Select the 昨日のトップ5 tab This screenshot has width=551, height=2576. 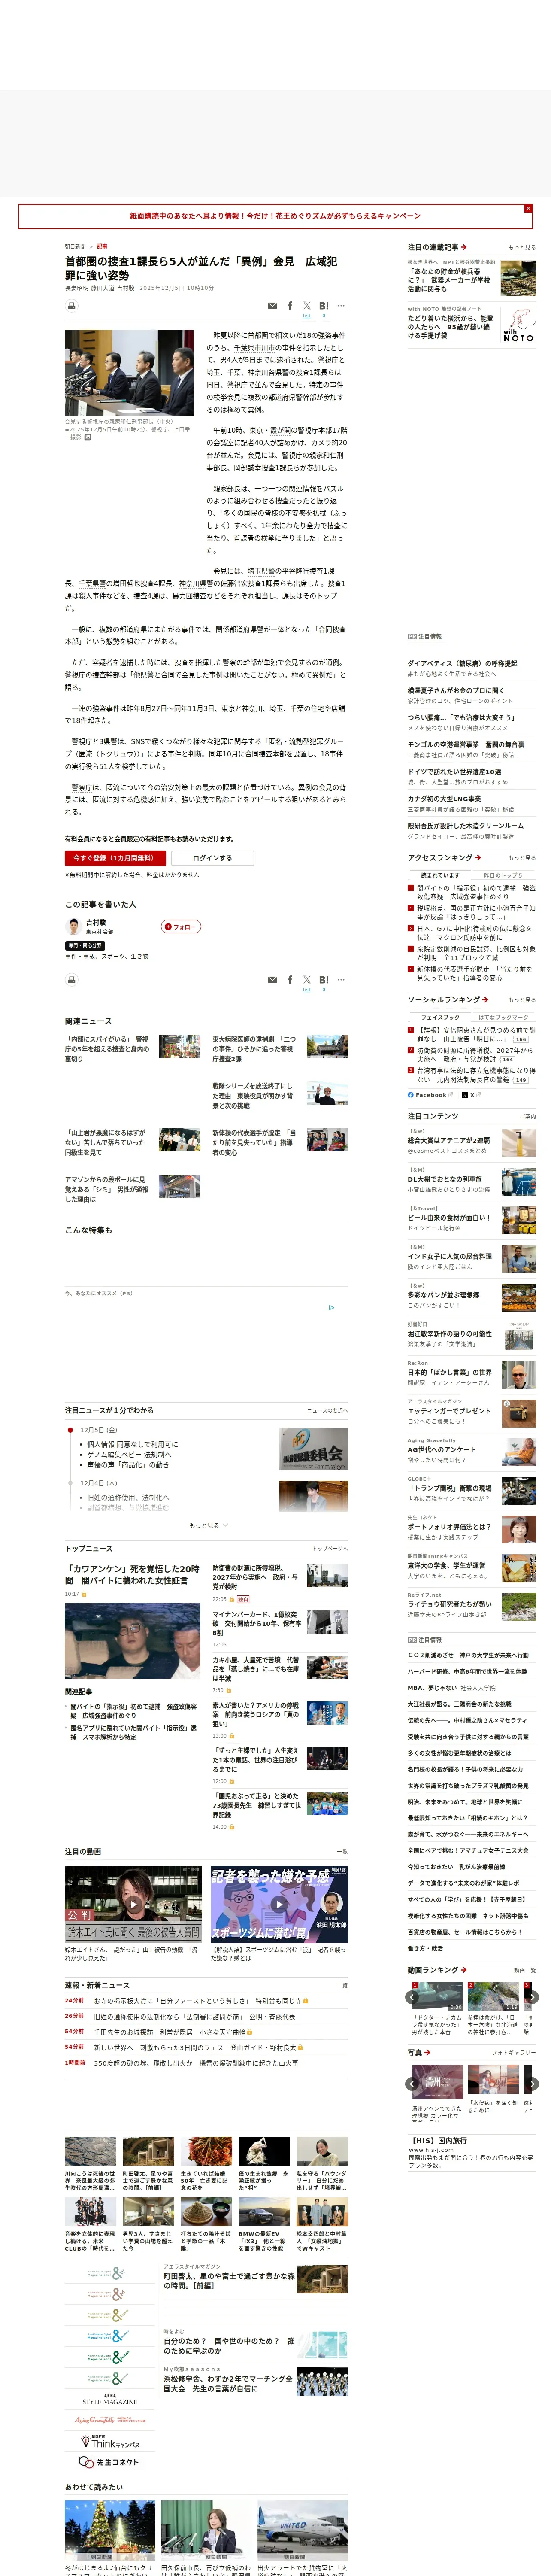click(504, 875)
